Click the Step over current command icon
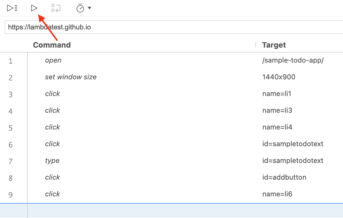 (x=56, y=8)
